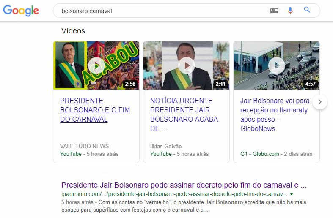Click the 'Vídeos' section heading
The width and height of the screenshot is (333, 218).
[x=73, y=31]
